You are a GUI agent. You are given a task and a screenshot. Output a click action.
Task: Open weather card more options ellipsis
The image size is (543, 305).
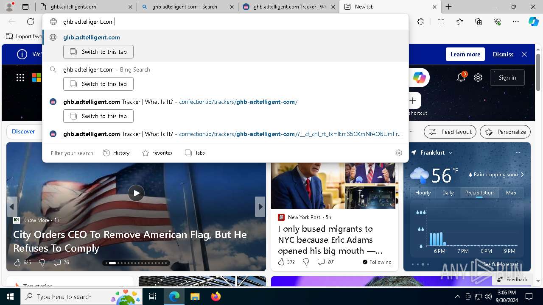point(518,152)
